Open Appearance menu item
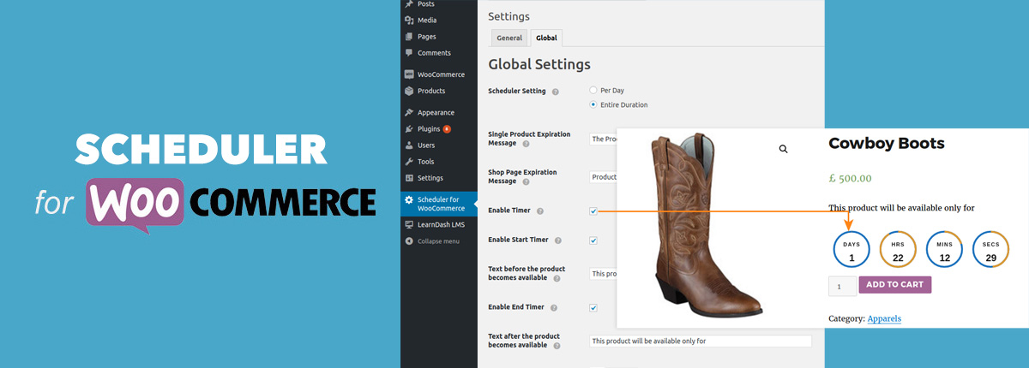The height and width of the screenshot is (368, 1029). (438, 112)
